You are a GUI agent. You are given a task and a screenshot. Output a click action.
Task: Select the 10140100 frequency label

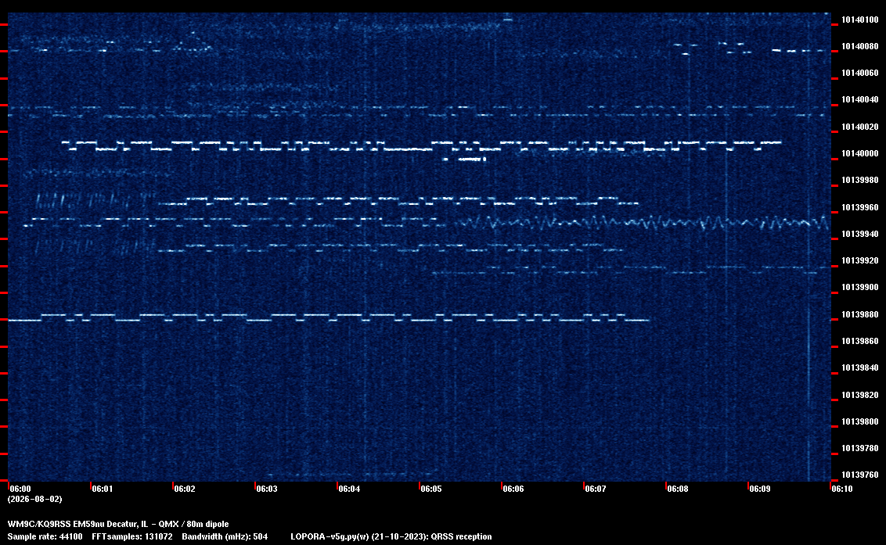[860, 20]
